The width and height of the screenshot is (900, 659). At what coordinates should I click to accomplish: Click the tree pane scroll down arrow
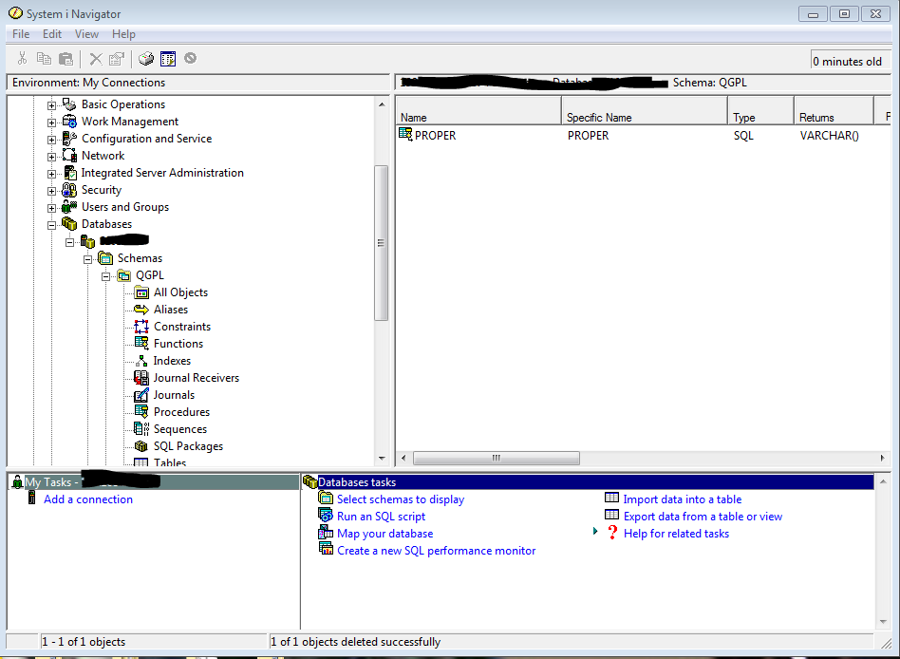click(382, 459)
